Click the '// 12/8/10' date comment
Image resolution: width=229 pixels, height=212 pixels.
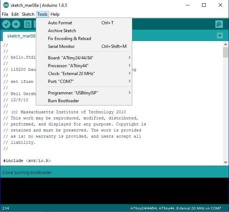click(x=16, y=100)
